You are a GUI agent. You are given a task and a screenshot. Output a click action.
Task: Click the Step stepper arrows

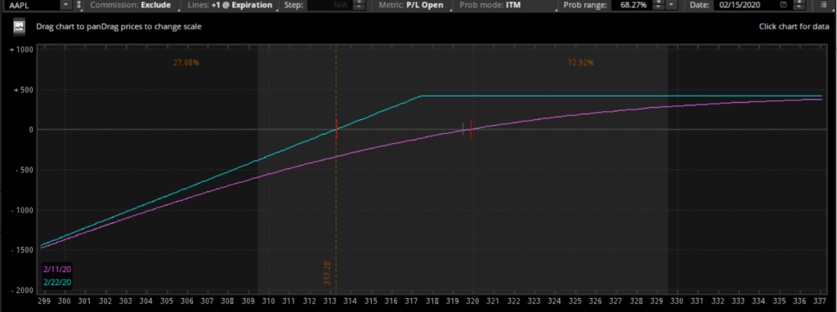(x=360, y=6)
